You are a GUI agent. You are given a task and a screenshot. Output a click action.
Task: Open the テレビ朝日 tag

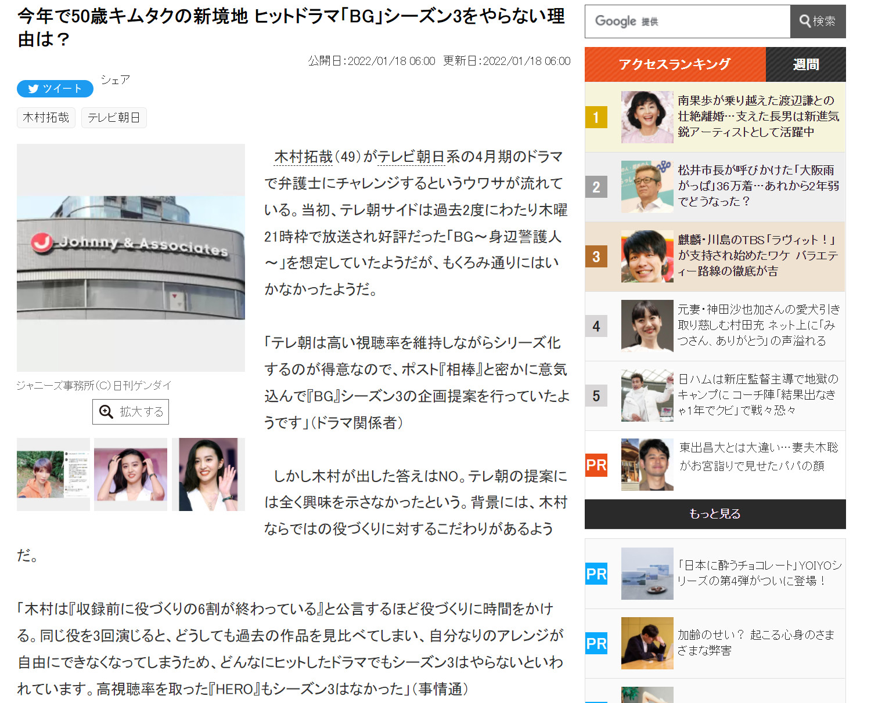coord(114,118)
